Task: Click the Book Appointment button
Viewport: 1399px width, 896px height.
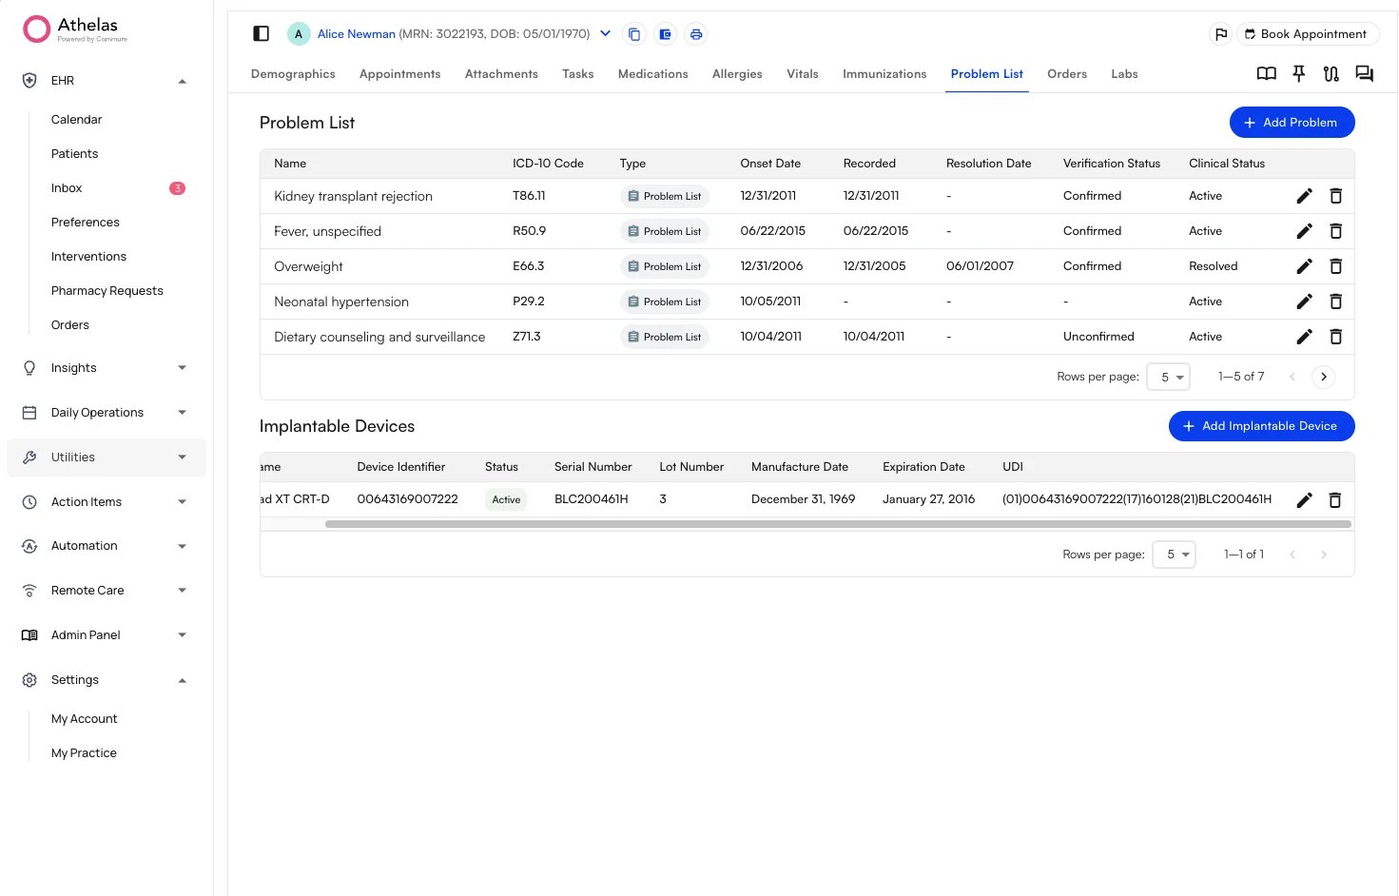Action: (1307, 34)
